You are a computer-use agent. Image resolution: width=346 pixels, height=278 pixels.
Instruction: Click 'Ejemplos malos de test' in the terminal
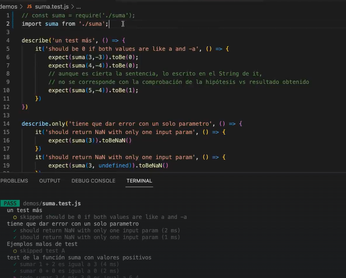click(42, 244)
